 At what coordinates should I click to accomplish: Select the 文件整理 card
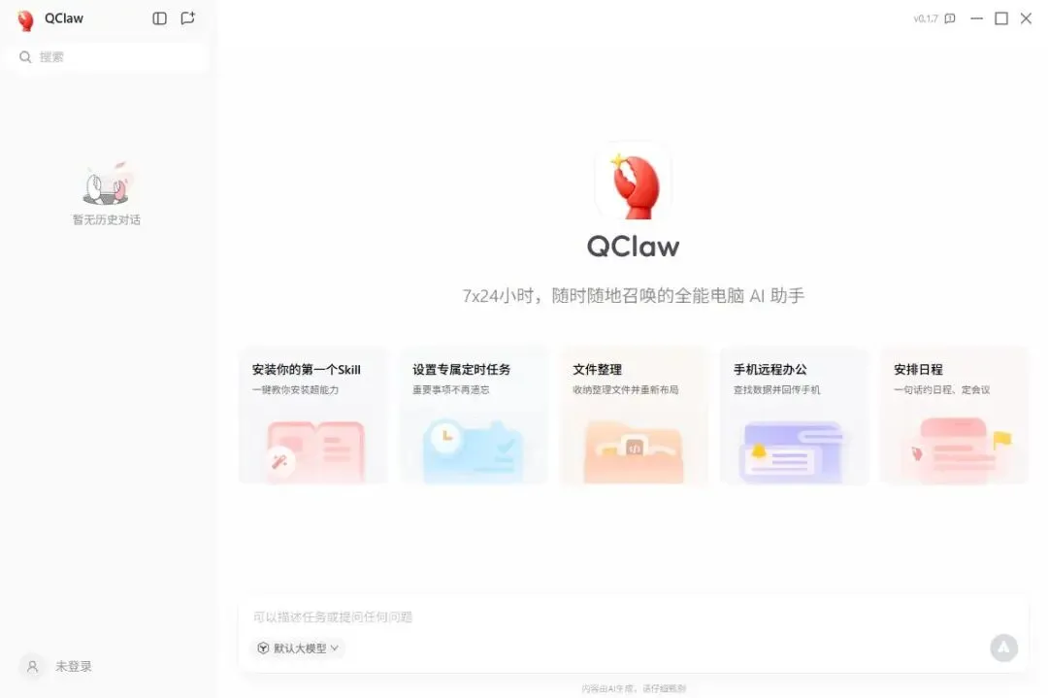pos(634,415)
